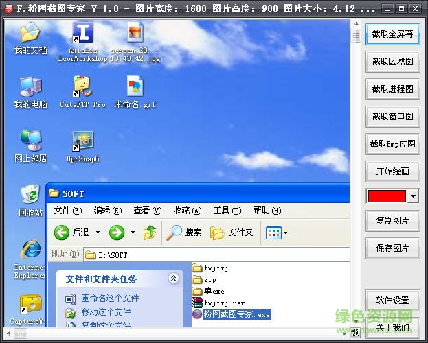428x343 pixels.
Task: Click the preview scrollbar up arrow
Action: pos(356,24)
